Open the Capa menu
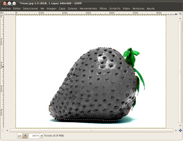This screenshot has width=183, height=141. point(62,9)
